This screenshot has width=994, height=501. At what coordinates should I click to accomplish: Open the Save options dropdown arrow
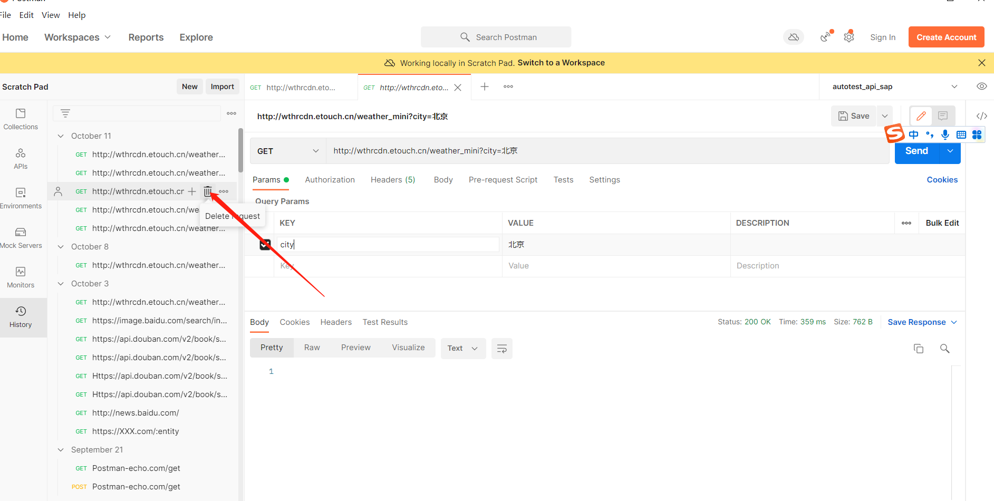[885, 116]
